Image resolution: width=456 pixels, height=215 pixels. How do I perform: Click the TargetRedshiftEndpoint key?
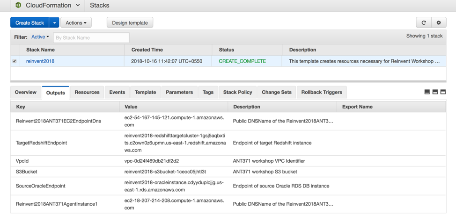(40, 143)
